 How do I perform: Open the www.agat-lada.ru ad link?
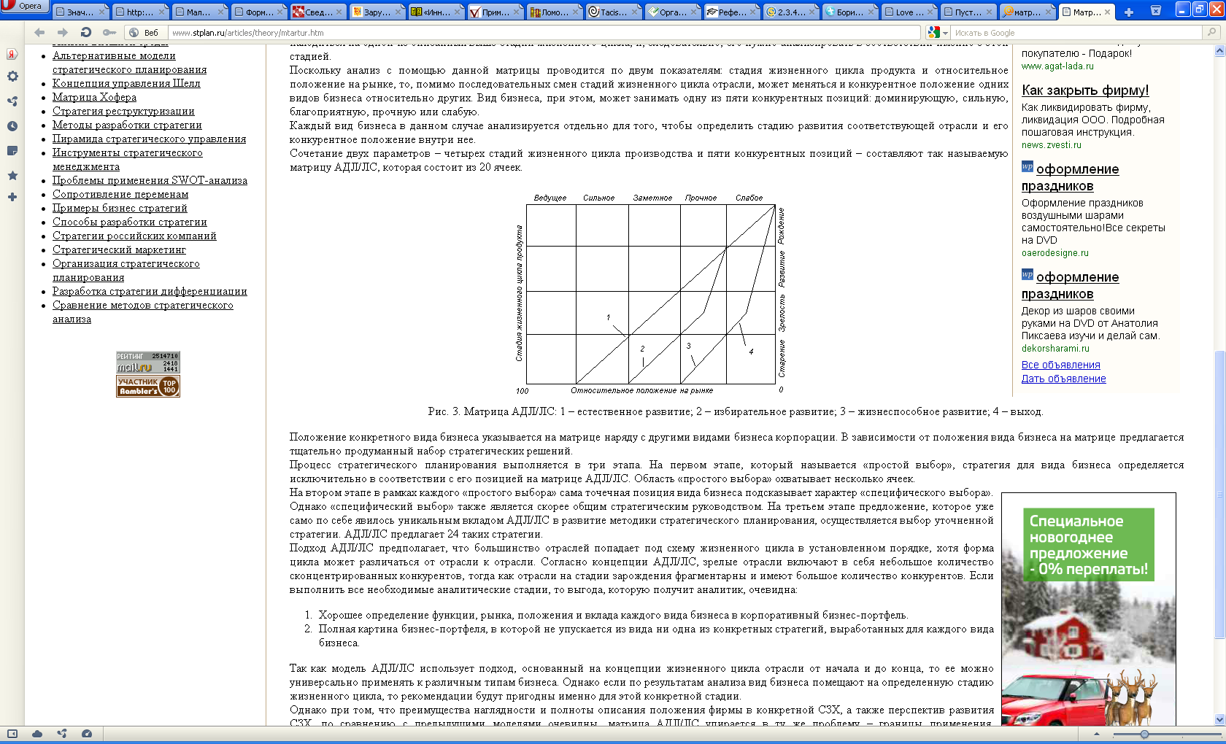coord(1057,66)
